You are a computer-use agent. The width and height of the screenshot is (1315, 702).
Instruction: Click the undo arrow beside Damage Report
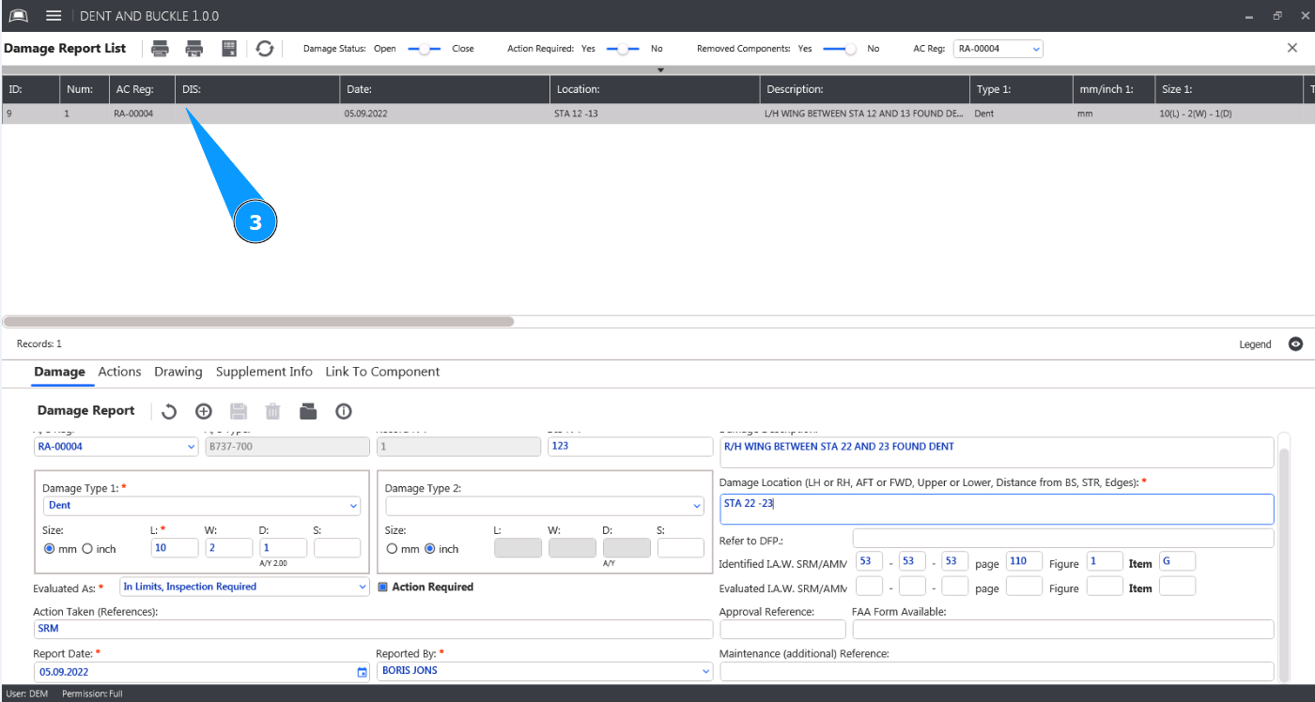pyautogui.click(x=169, y=411)
